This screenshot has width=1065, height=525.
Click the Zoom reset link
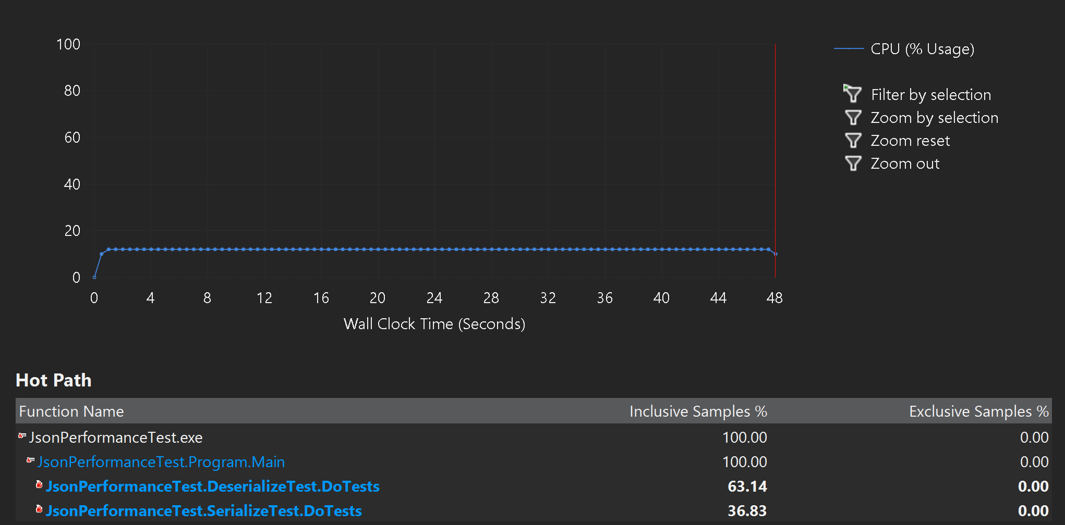click(910, 141)
